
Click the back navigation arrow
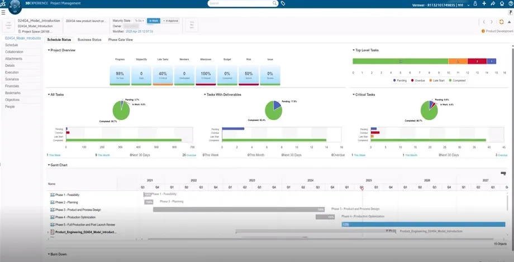[484, 22]
